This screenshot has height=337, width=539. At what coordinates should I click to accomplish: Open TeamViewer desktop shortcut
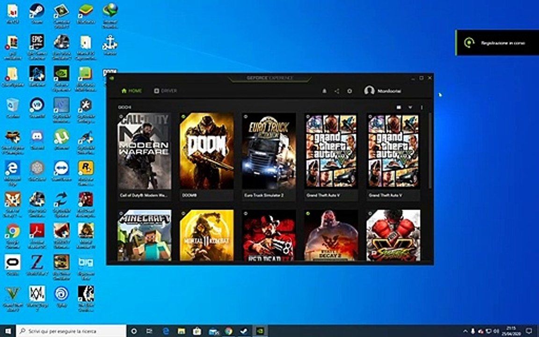point(62,171)
